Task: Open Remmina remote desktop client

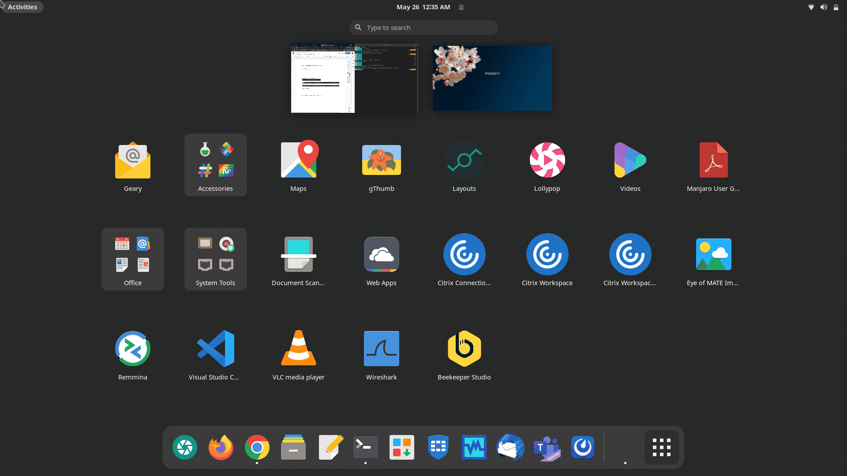Action: coord(133,348)
